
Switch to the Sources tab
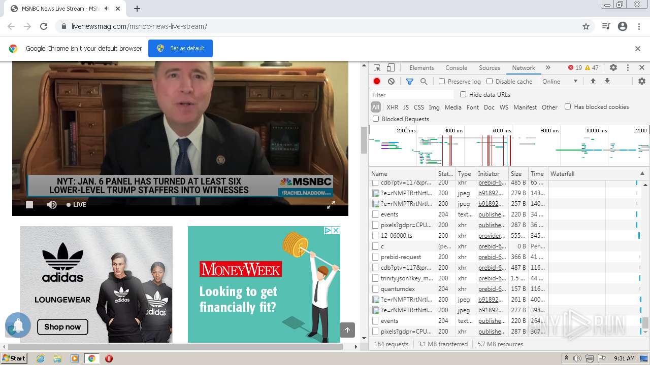(490, 67)
